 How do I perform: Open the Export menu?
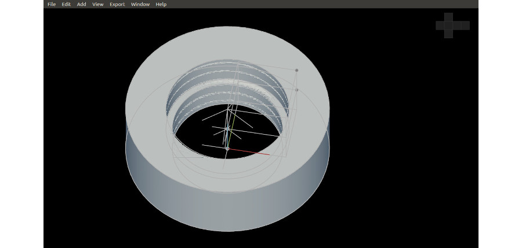coord(117,4)
